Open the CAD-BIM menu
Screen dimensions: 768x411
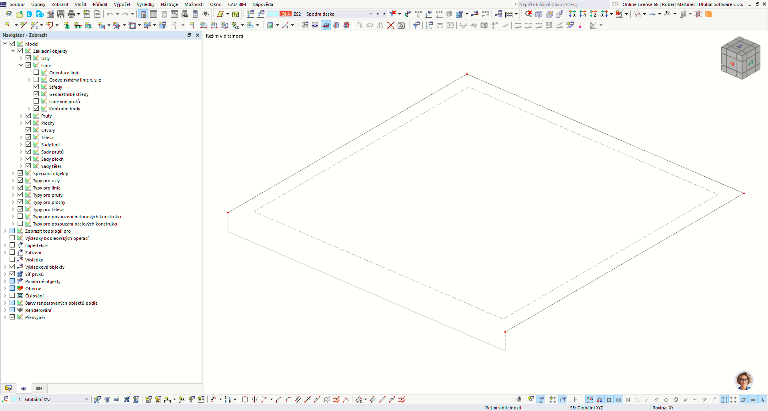[x=236, y=4]
